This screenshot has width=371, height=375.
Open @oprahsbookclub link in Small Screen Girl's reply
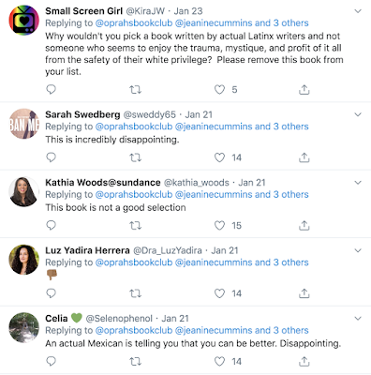coord(134,23)
